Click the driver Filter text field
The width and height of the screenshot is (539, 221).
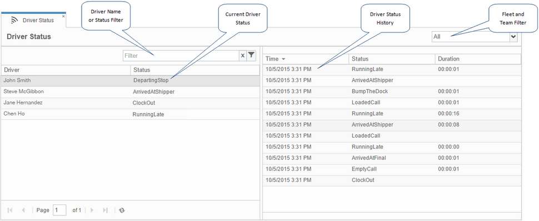coord(181,56)
